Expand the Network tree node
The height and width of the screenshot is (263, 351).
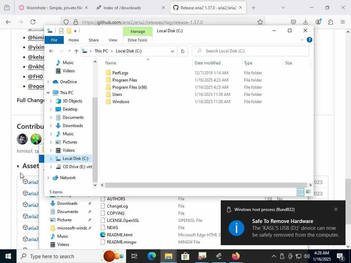point(48,178)
